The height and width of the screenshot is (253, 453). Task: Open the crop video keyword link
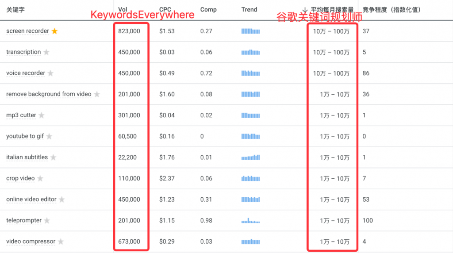(20, 178)
